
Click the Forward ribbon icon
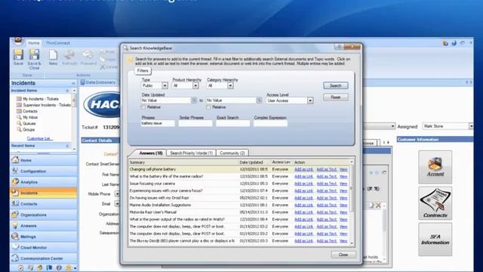coord(88,57)
